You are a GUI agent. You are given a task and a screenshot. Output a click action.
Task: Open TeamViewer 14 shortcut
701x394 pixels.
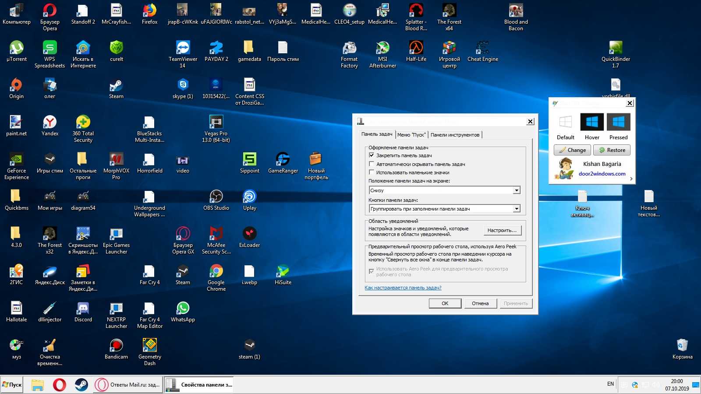(183, 54)
